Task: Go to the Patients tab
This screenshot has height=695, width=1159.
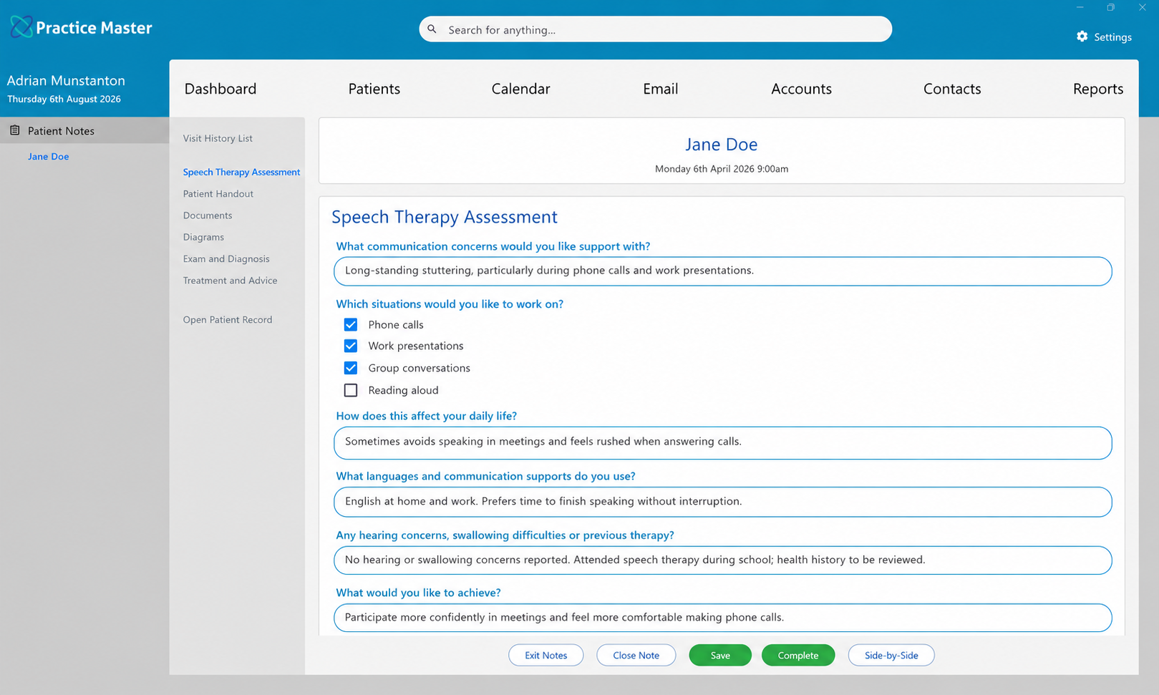Action: 374,89
